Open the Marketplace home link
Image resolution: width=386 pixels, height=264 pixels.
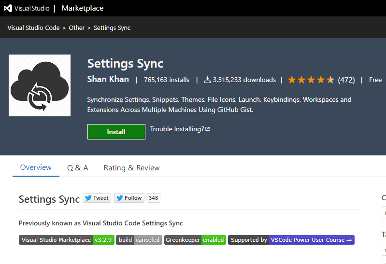[x=83, y=8]
